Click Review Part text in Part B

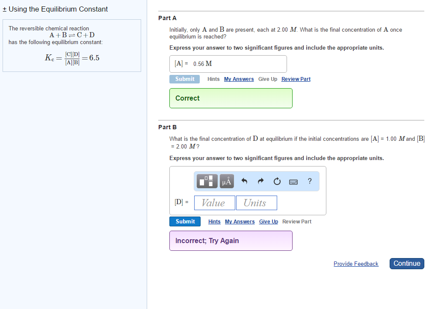297,222
